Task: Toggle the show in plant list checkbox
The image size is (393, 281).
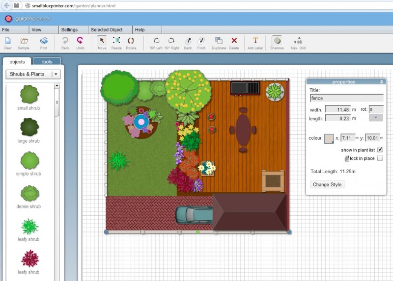Action: [380, 150]
